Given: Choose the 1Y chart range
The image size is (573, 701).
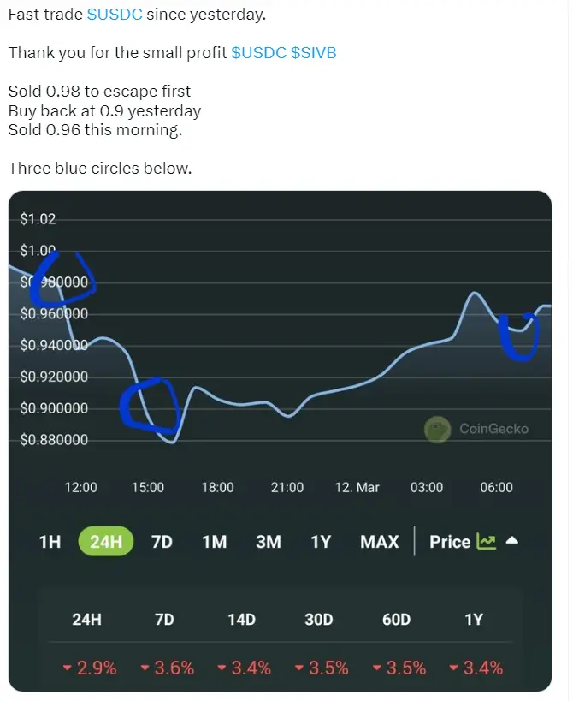Looking at the screenshot, I should coord(321,542).
